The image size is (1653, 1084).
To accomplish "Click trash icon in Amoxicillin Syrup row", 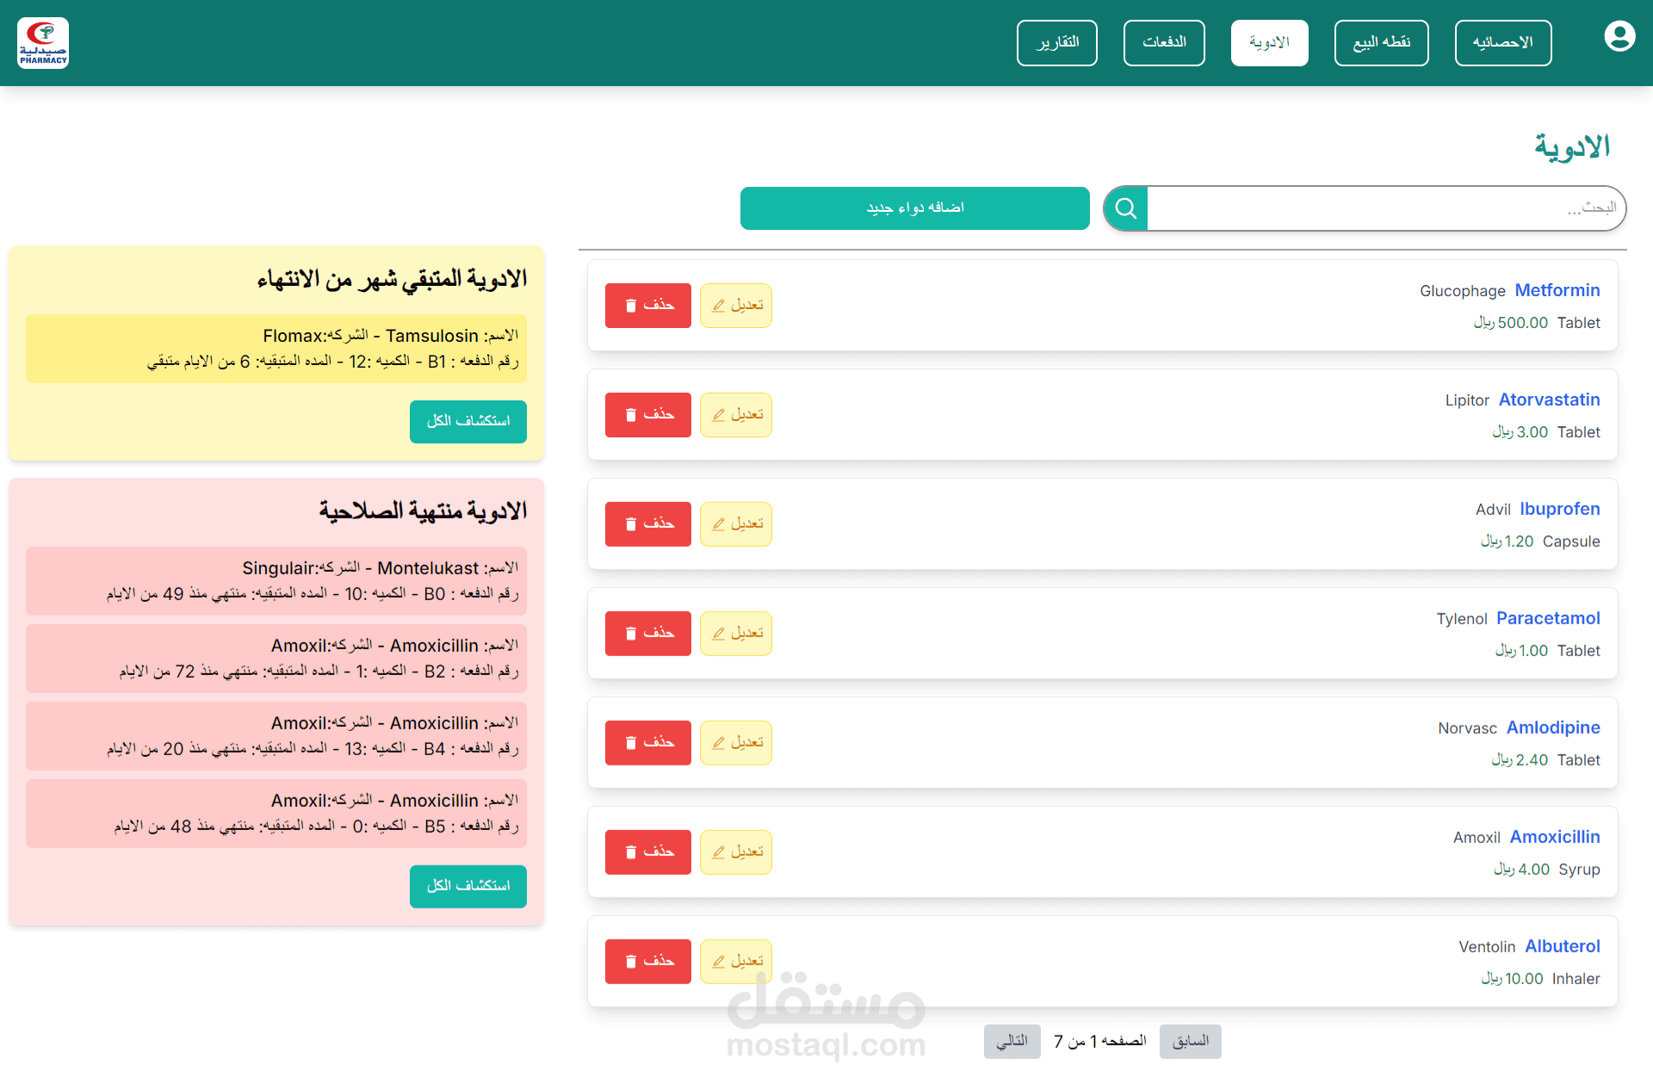I will pyautogui.click(x=631, y=852).
